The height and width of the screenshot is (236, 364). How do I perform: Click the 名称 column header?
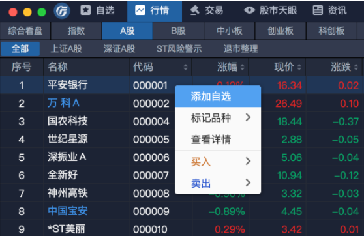[86, 67]
